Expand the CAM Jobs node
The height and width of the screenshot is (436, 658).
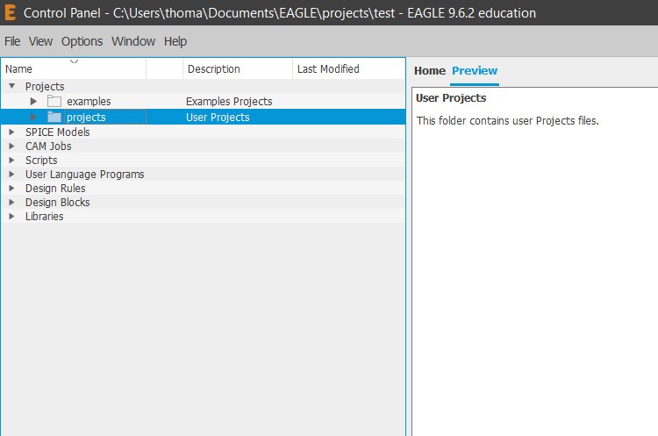12,147
